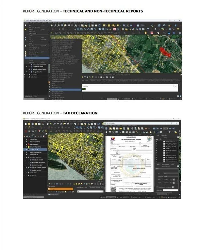
Task: Expand EXCEL FILES group in upper Layers panel
Action: click(25, 74)
